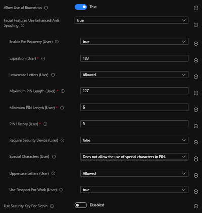Viewport: 202px width, 213px height.
Task: Click the Maximum PIN Length field showing 127
Action: (134, 91)
